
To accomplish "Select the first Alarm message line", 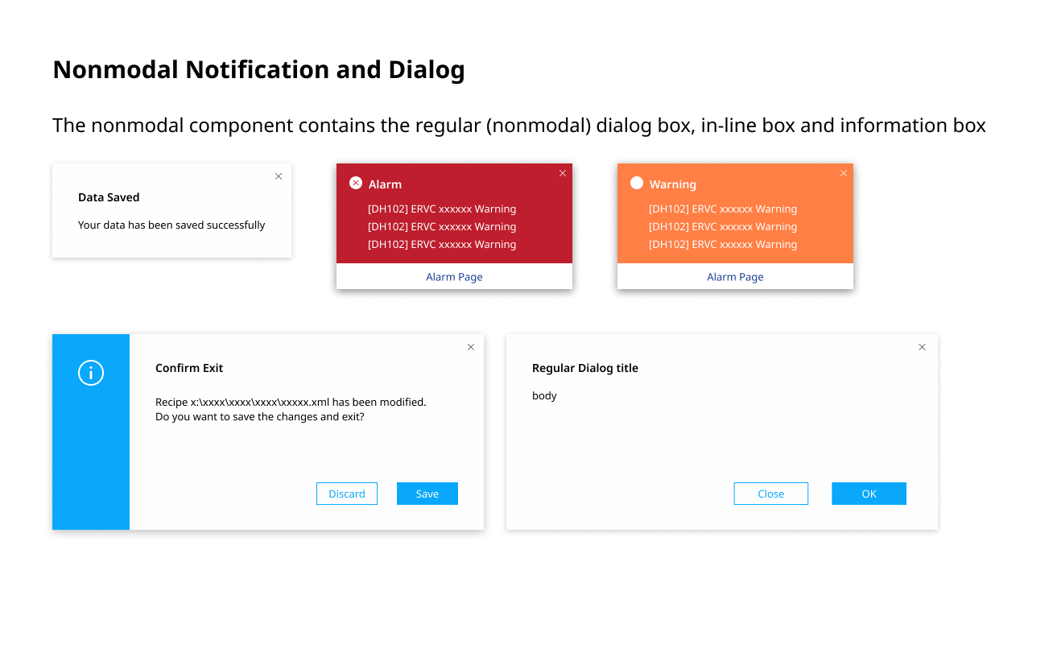I will [442, 209].
